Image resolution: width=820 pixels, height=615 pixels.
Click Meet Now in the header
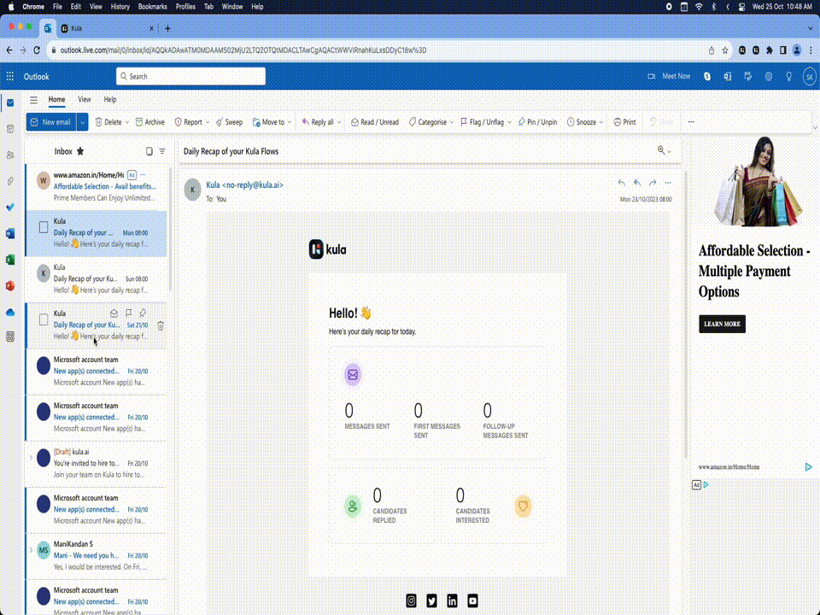670,76
